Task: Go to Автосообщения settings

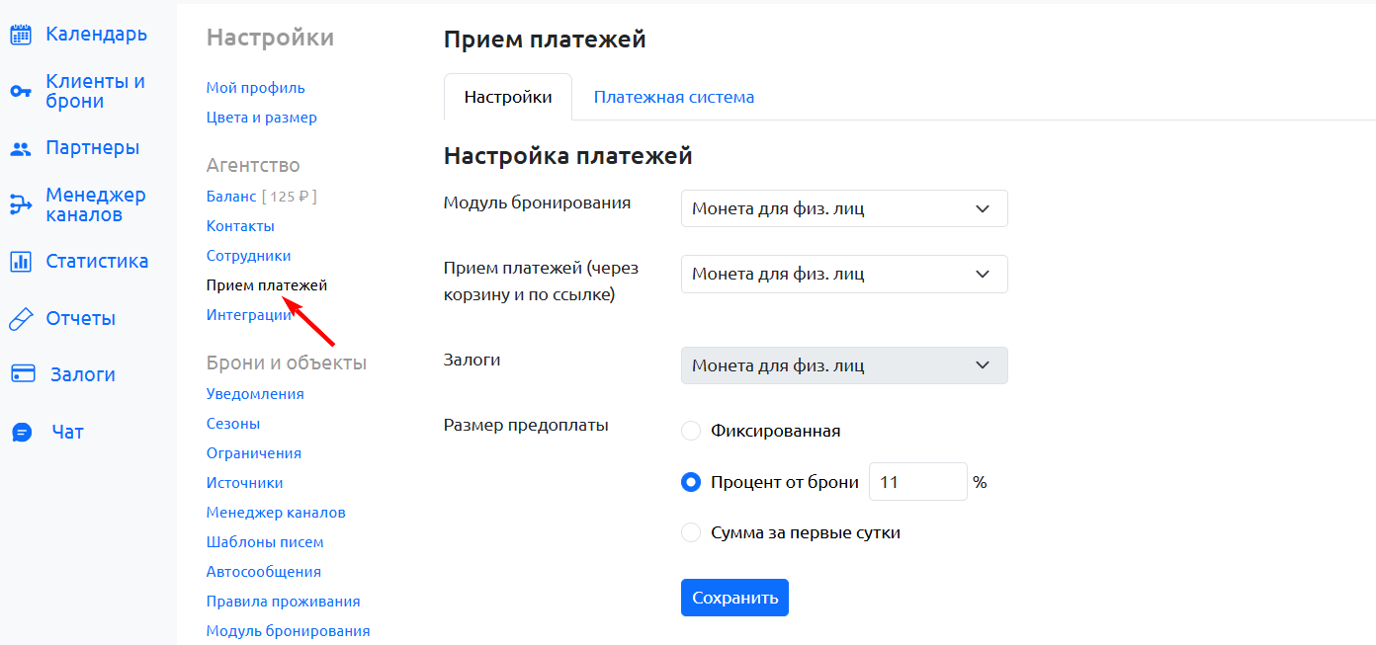Action: (x=264, y=572)
